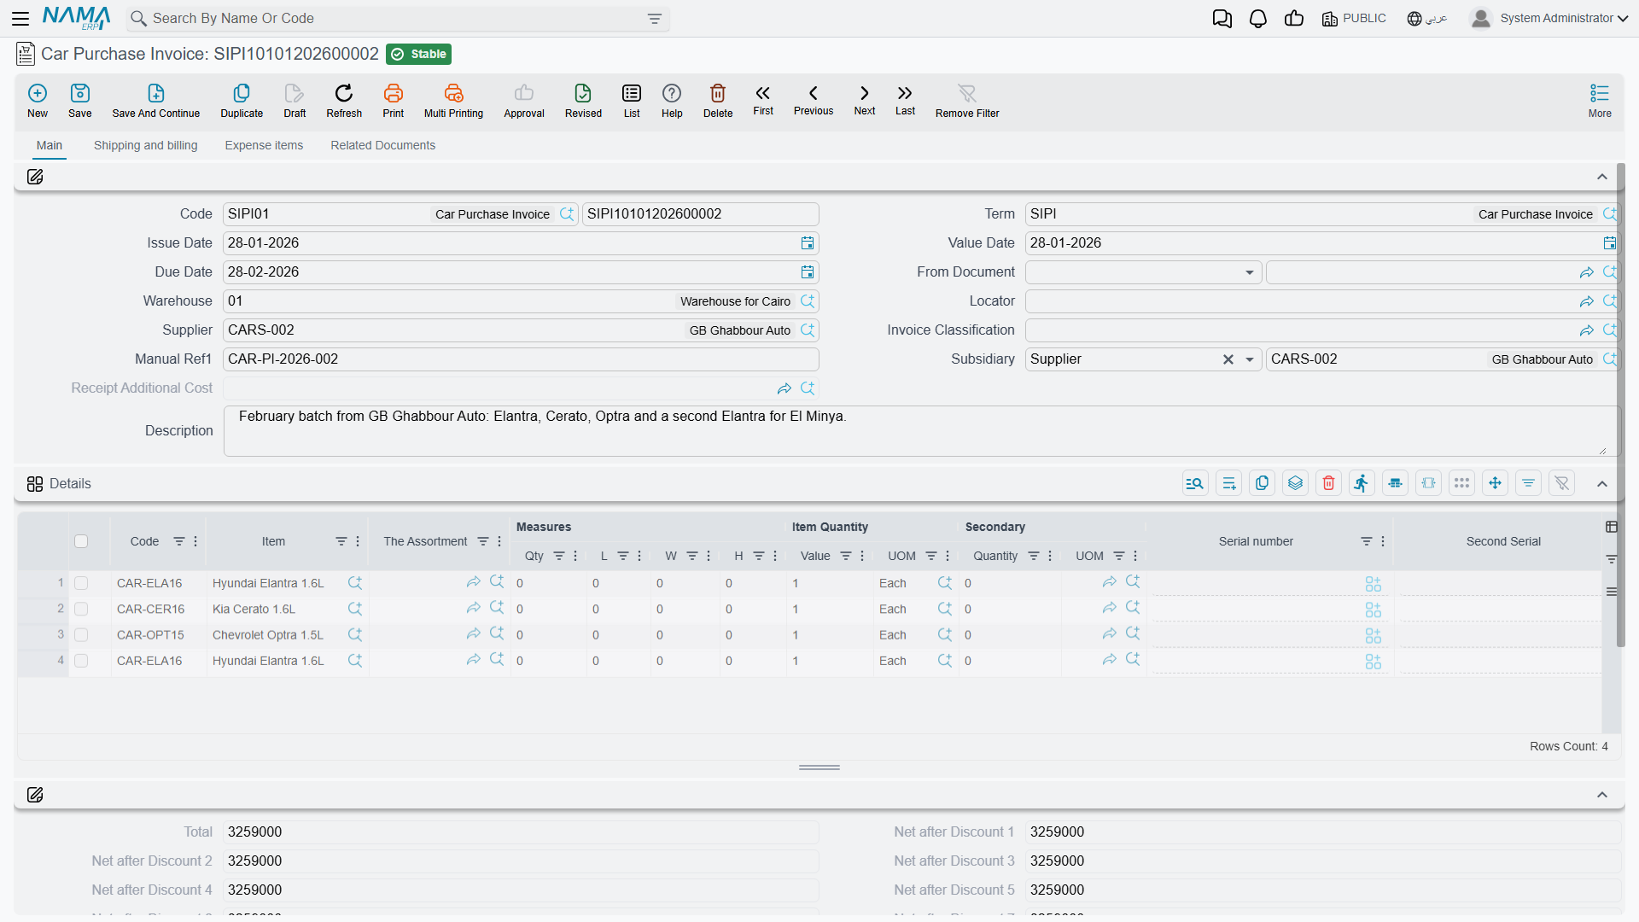
Task: Click the NAMA ERP logo
Action: [77, 18]
